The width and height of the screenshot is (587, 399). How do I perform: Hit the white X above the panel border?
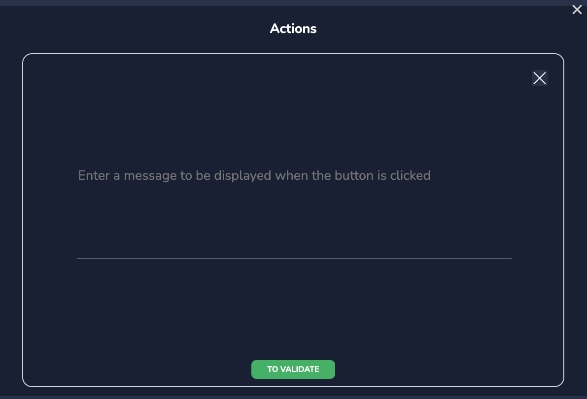point(577,10)
